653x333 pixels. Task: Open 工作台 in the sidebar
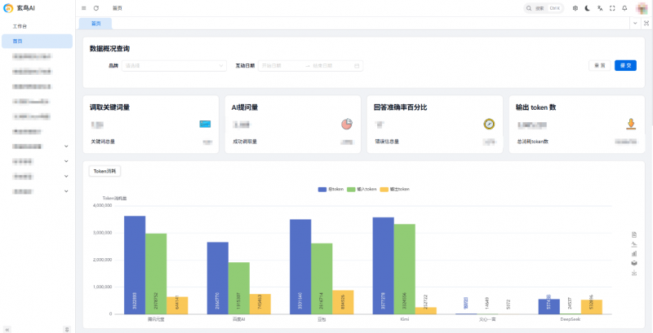click(x=20, y=27)
